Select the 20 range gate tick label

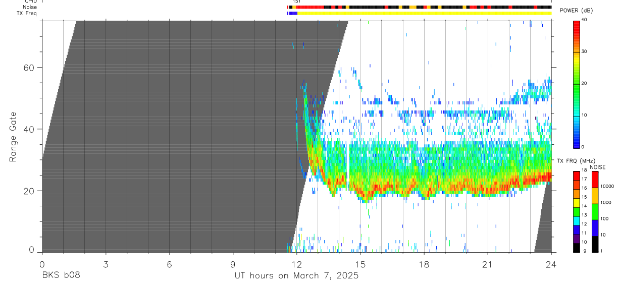tap(31, 191)
